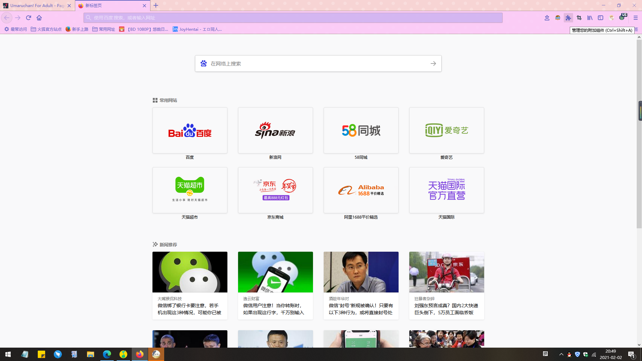The height and width of the screenshot is (361, 642).
Task: Open the JoyHentai bookmark
Action: coord(197,29)
